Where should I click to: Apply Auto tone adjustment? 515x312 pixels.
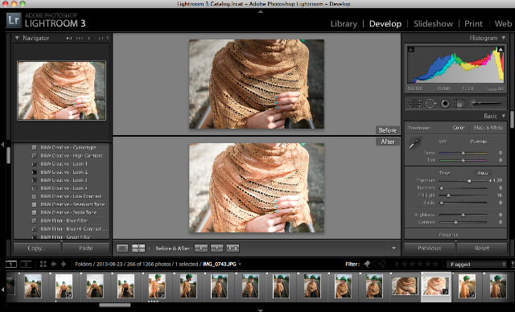483,173
